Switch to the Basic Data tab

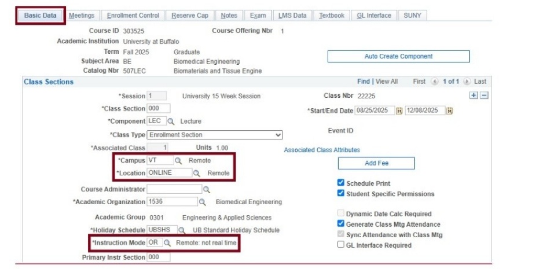tap(41, 16)
